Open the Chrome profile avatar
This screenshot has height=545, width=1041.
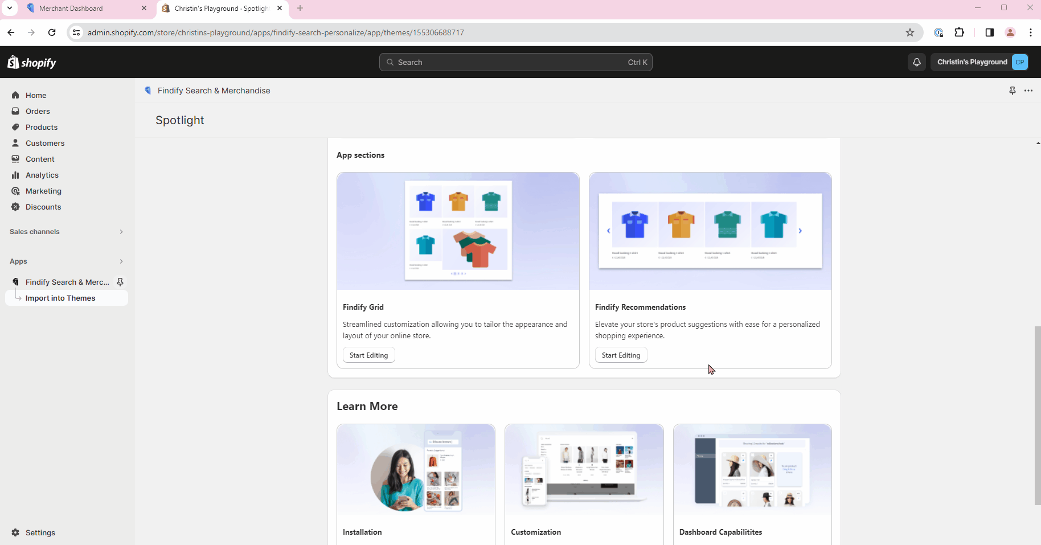[x=1010, y=32]
